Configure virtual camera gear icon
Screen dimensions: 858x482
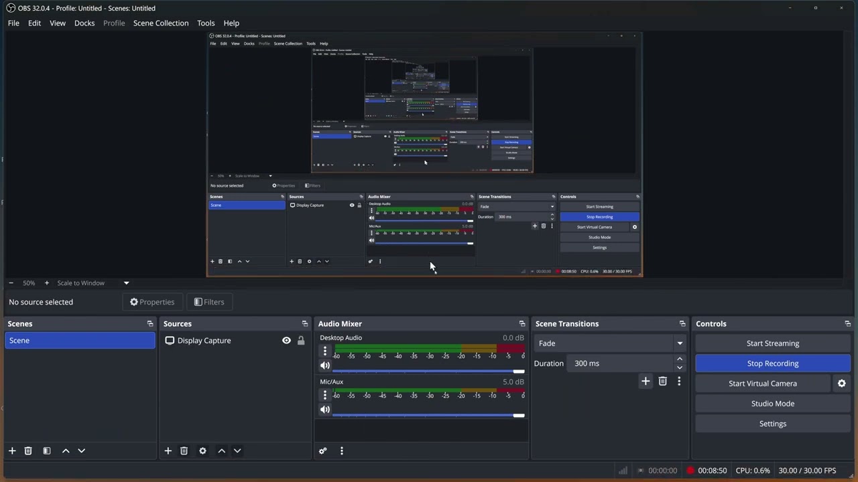[842, 384]
